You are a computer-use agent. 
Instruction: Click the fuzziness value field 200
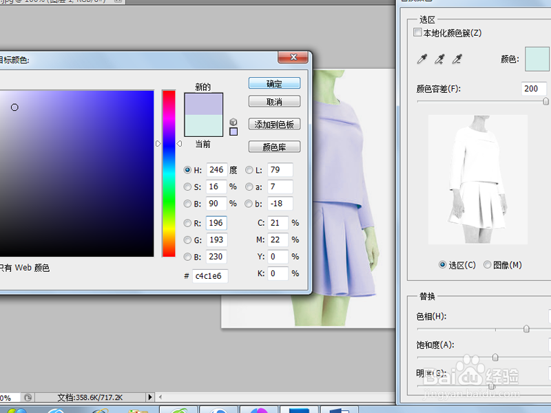pyautogui.click(x=534, y=89)
